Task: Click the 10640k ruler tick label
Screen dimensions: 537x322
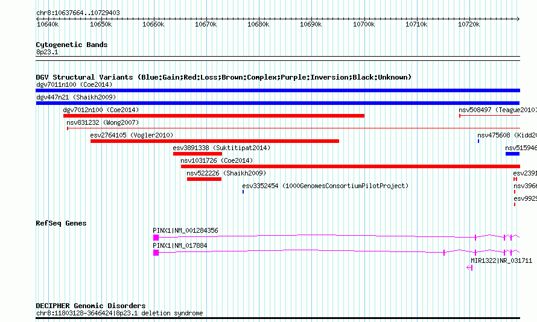Action: pos(48,24)
